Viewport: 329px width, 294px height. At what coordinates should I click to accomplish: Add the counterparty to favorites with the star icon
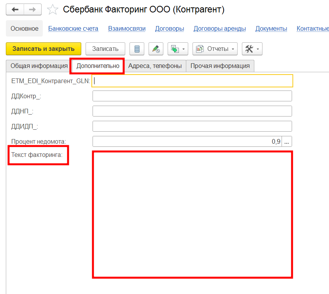click(x=52, y=10)
